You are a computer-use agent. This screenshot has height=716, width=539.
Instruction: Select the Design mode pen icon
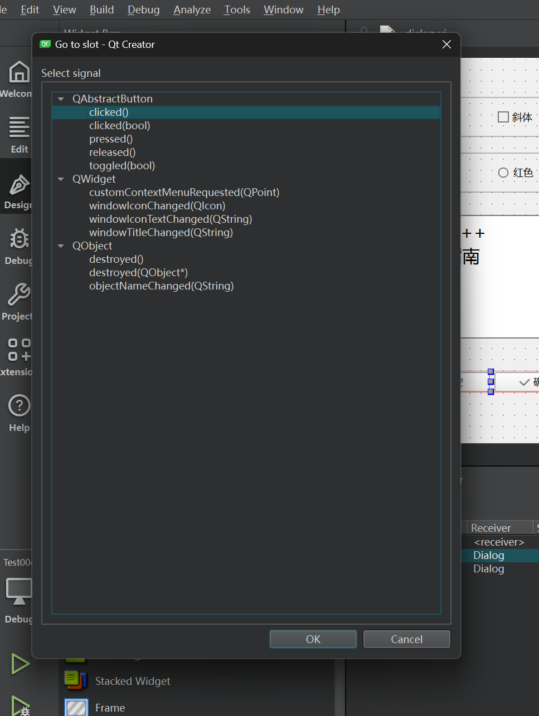tap(18, 185)
